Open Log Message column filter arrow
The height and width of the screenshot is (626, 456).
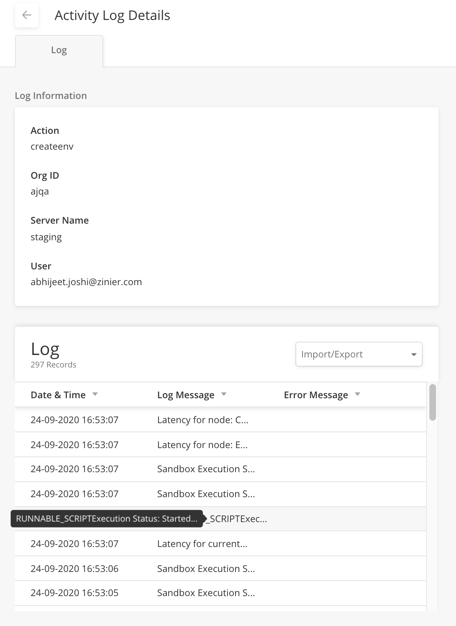coord(224,394)
